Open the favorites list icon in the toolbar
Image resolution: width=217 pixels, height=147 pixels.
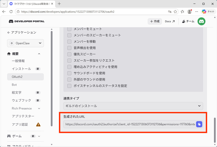click(x=182, y=12)
